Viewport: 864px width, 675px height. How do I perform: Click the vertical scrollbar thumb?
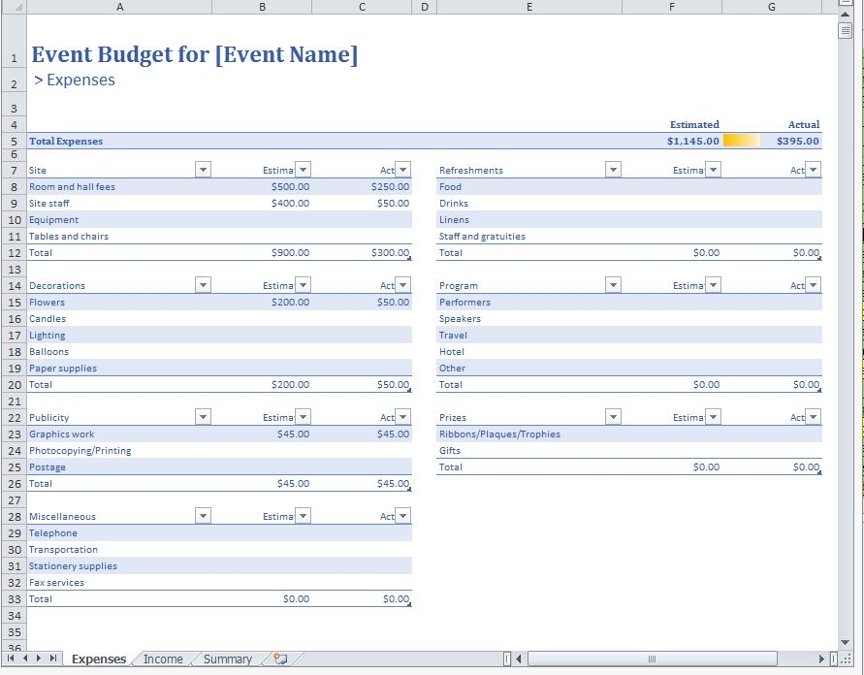(x=846, y=31)
